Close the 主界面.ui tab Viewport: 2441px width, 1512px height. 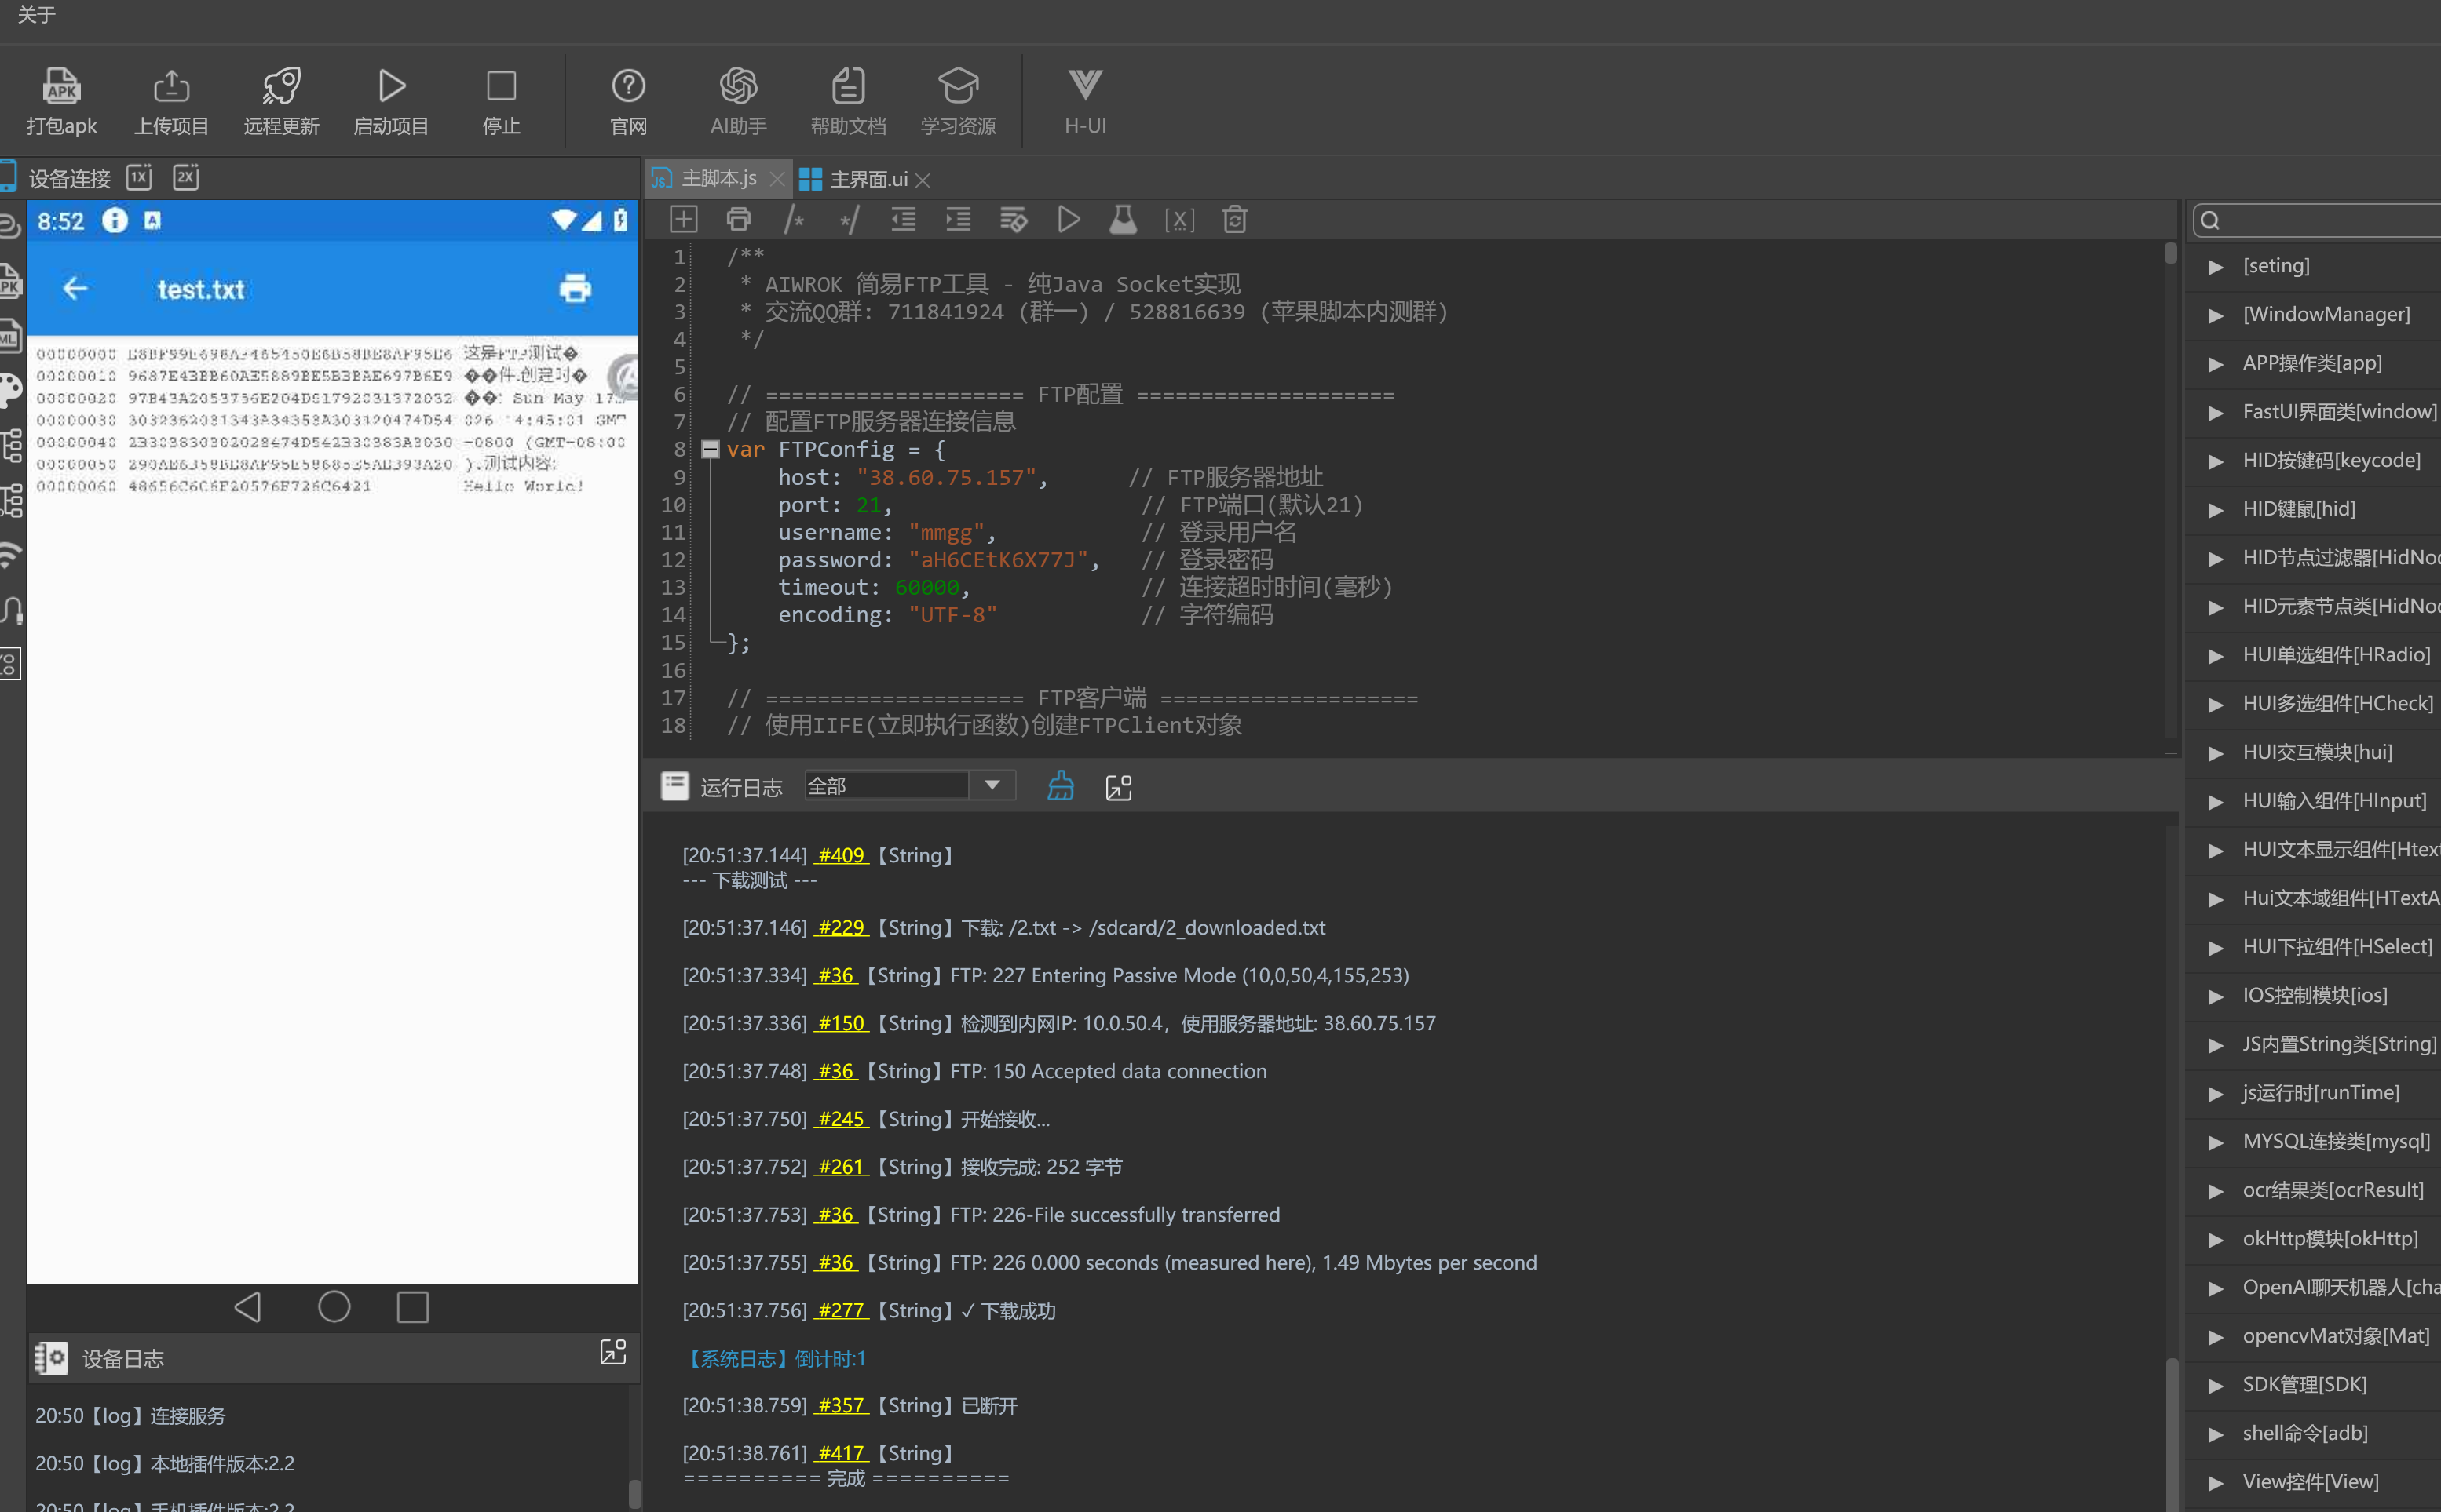[923, 180]
